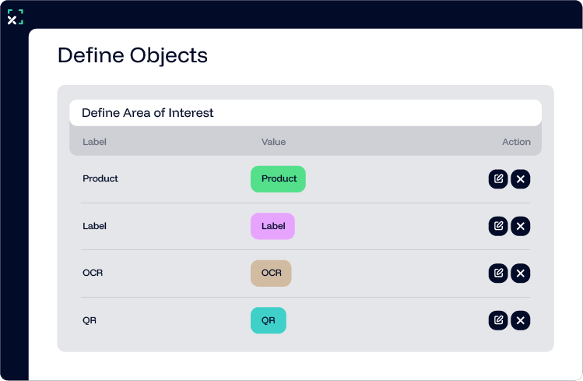Click the Label column header
583x381 pixels.
click(94, 142)
